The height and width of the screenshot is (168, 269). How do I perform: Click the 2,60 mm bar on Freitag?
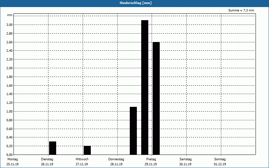click(x=156, y=98)
